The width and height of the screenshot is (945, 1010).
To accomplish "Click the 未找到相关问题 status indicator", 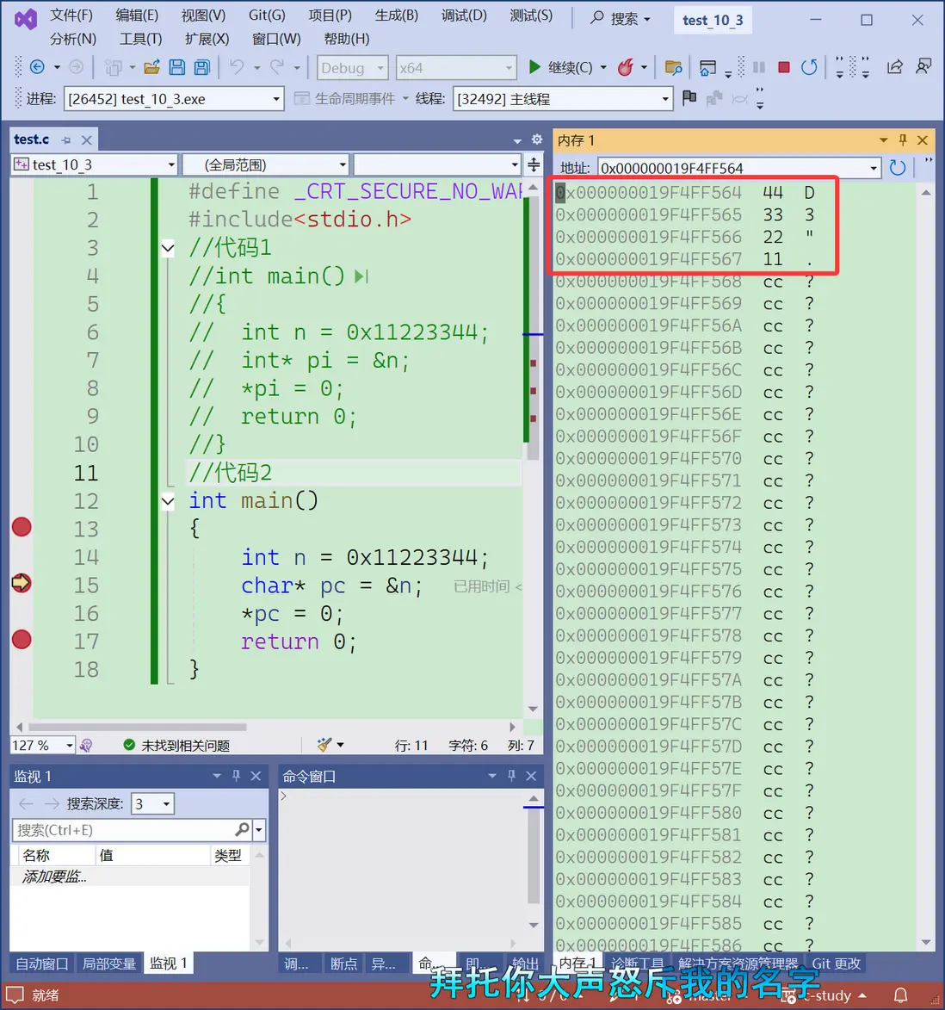I will tap(177, 746).
